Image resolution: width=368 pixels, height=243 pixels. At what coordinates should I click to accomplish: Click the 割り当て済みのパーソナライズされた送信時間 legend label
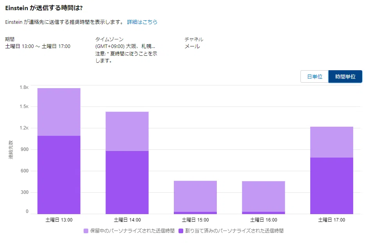234,231
